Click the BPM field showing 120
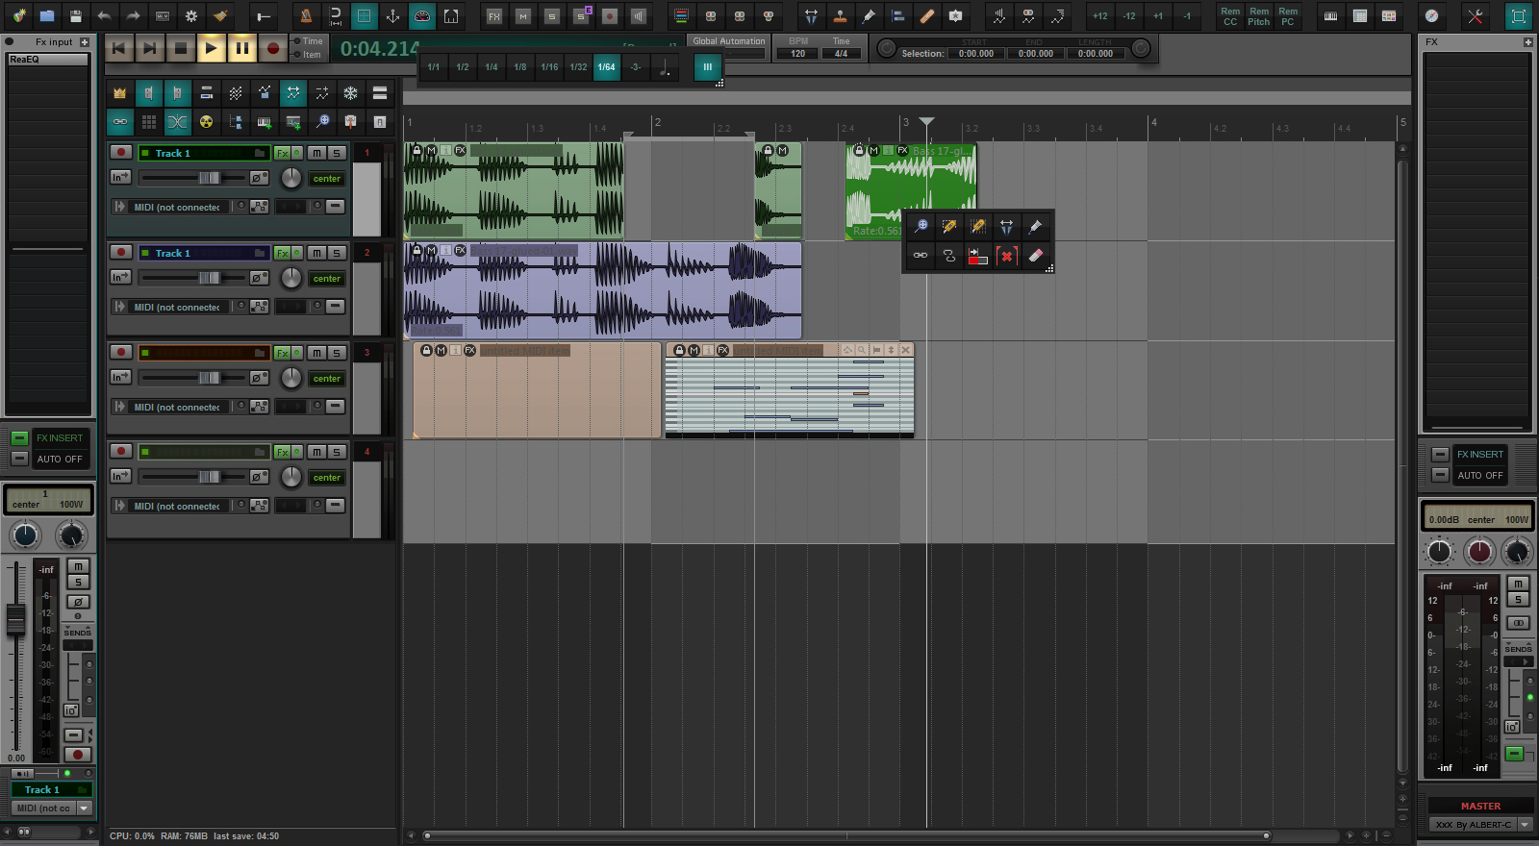This screenshot has height=846, width=1539. (798, 54)
